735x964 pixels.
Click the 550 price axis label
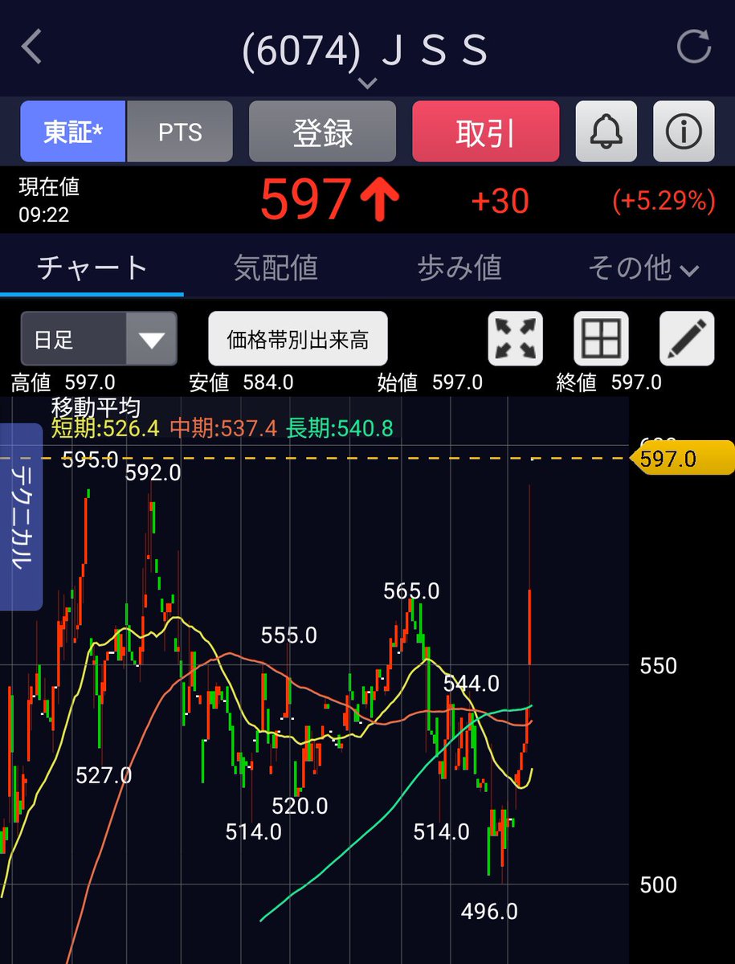pos(659,666)
